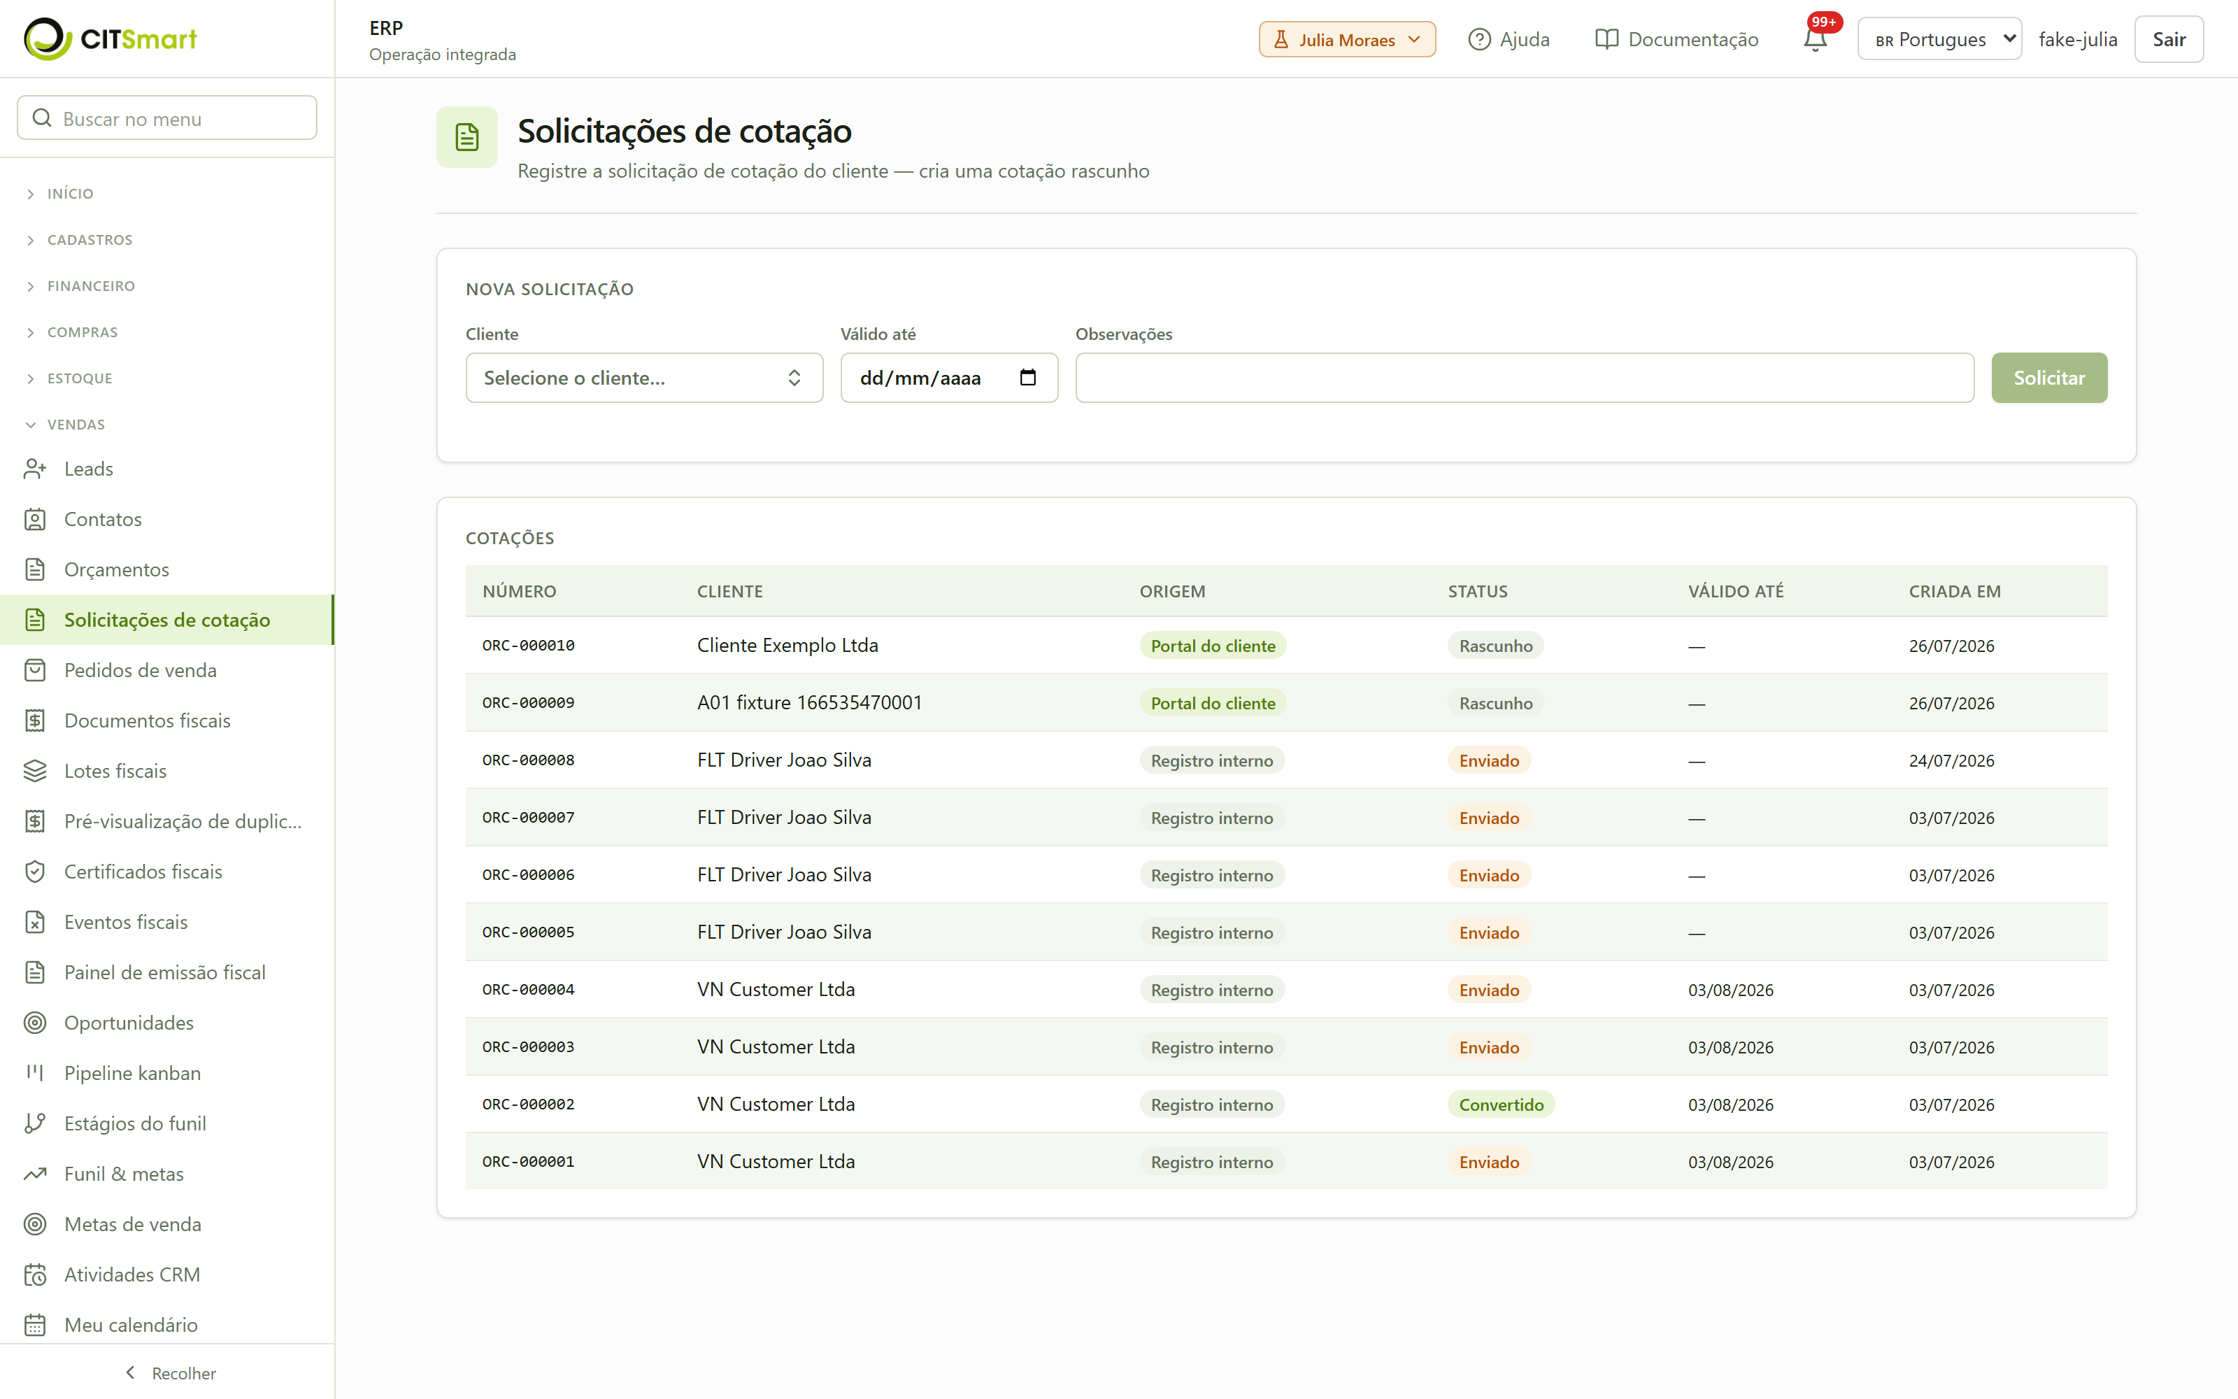Open the Julia Moraes user dropdown
Image resolution: width=2238 pixels, height=1399 pixels.
[x=1346, y=39]
